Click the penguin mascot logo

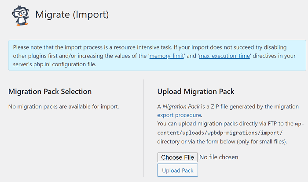pos(20,15)
